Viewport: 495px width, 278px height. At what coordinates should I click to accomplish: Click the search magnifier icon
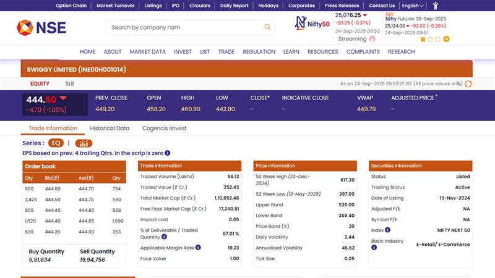(267, 27)
